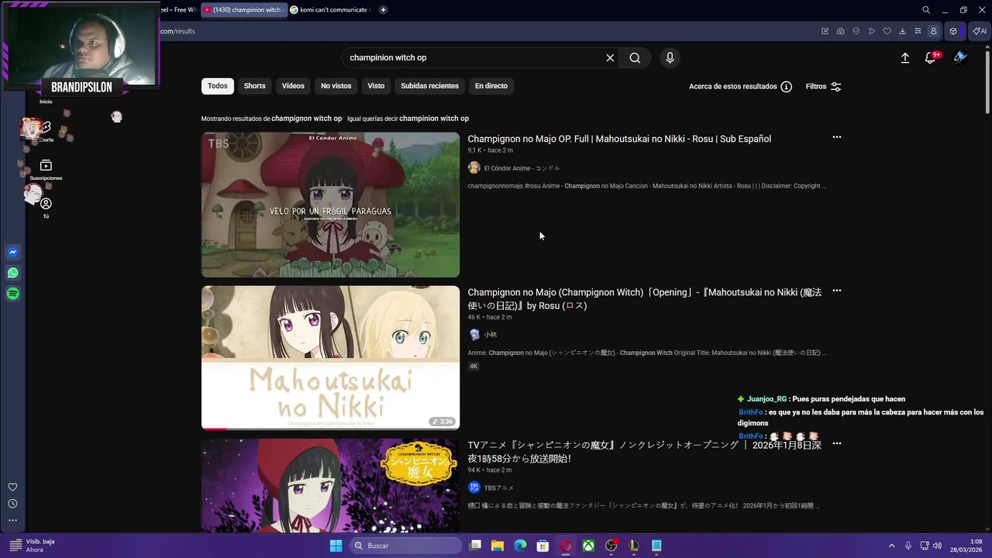The image size is (992, 558).
Task: Open Messenger in the Opera sidebar
Action: [13, 252]
